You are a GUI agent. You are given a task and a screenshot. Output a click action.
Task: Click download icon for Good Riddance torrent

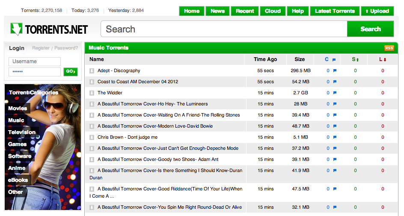(92, 189)
